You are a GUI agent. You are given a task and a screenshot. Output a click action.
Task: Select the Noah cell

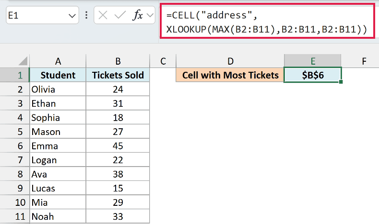click(x=58, y=216)
